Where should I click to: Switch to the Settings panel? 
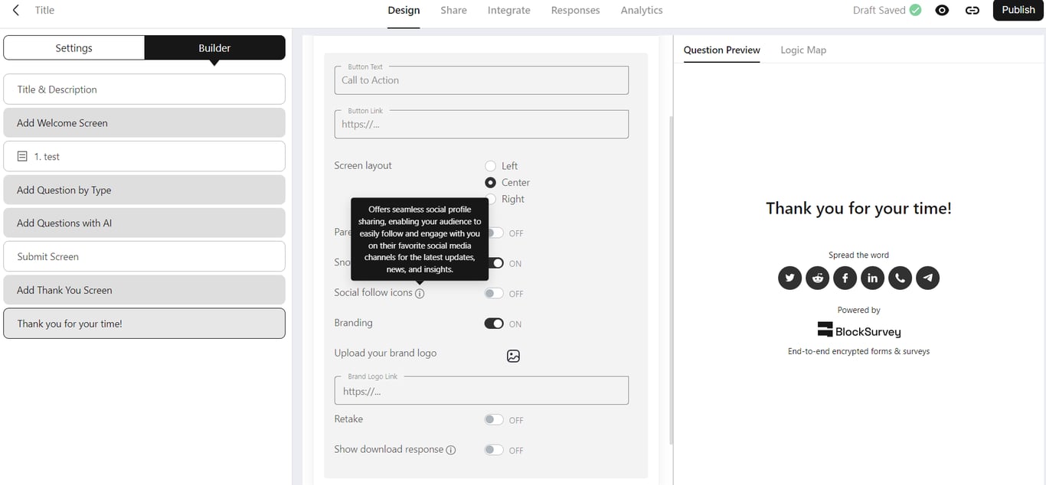(x=74, y=48)
